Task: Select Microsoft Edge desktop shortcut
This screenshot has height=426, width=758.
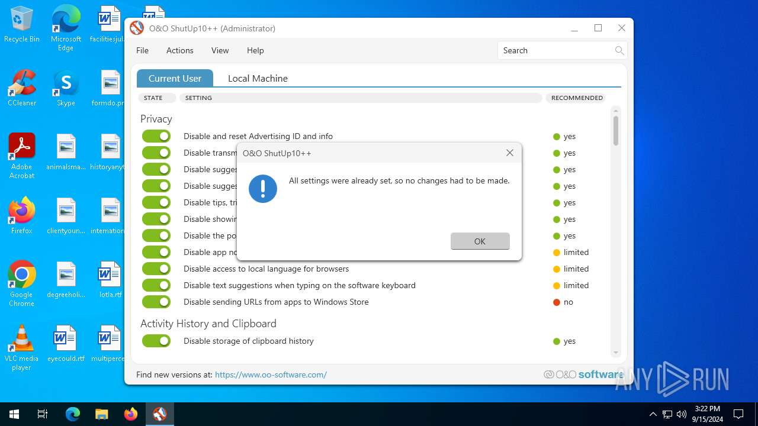Action: 66,28
